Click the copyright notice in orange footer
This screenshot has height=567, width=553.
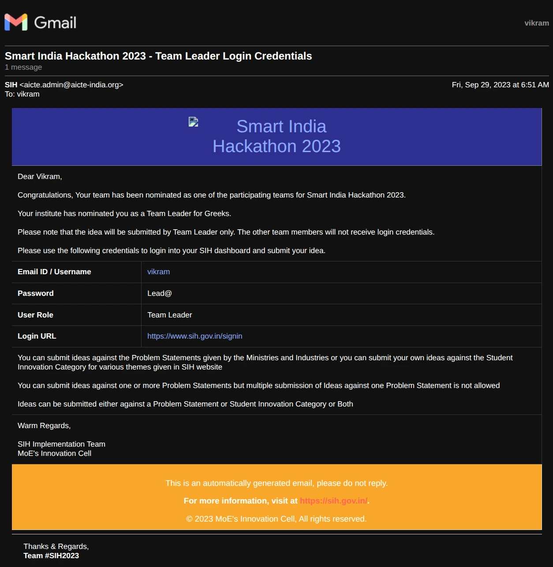[276, 519]
